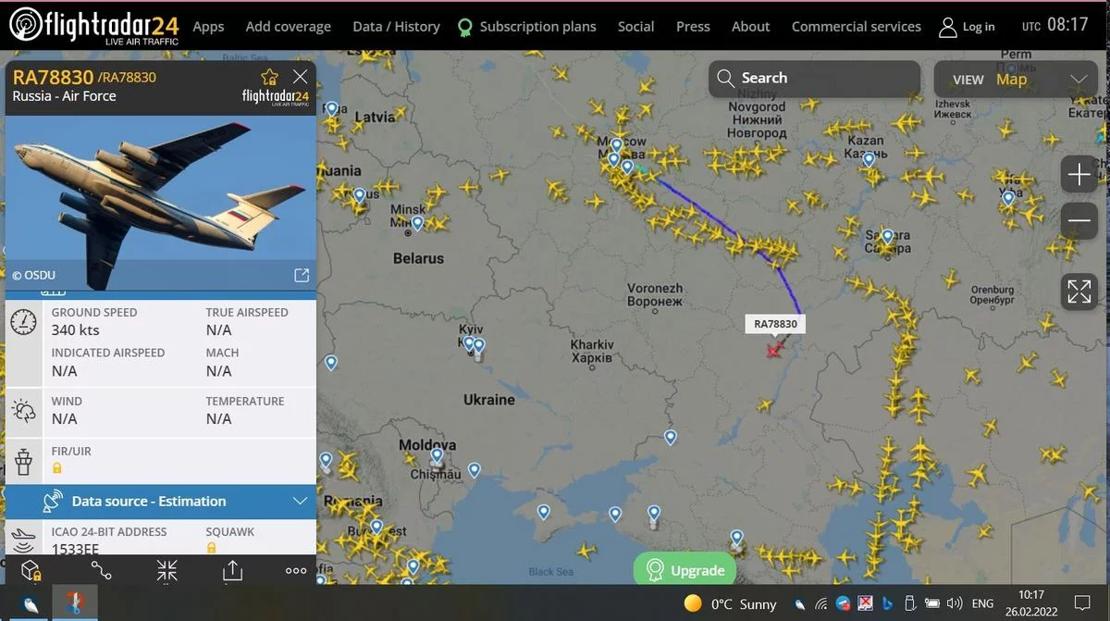Open the locked 3D view icon
Image resolution: width=1110 pixels, height=621 pixels.
[x=31, y=570]
